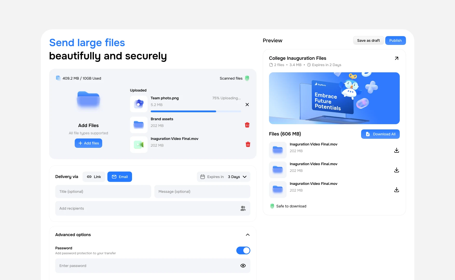The height and width of the screenshot is (280, 455).
Task: Focus the Message (optional) field
Action: 202,192
